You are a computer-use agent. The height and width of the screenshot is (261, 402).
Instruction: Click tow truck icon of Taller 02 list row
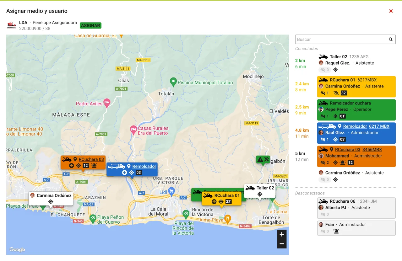click(323, 57)
